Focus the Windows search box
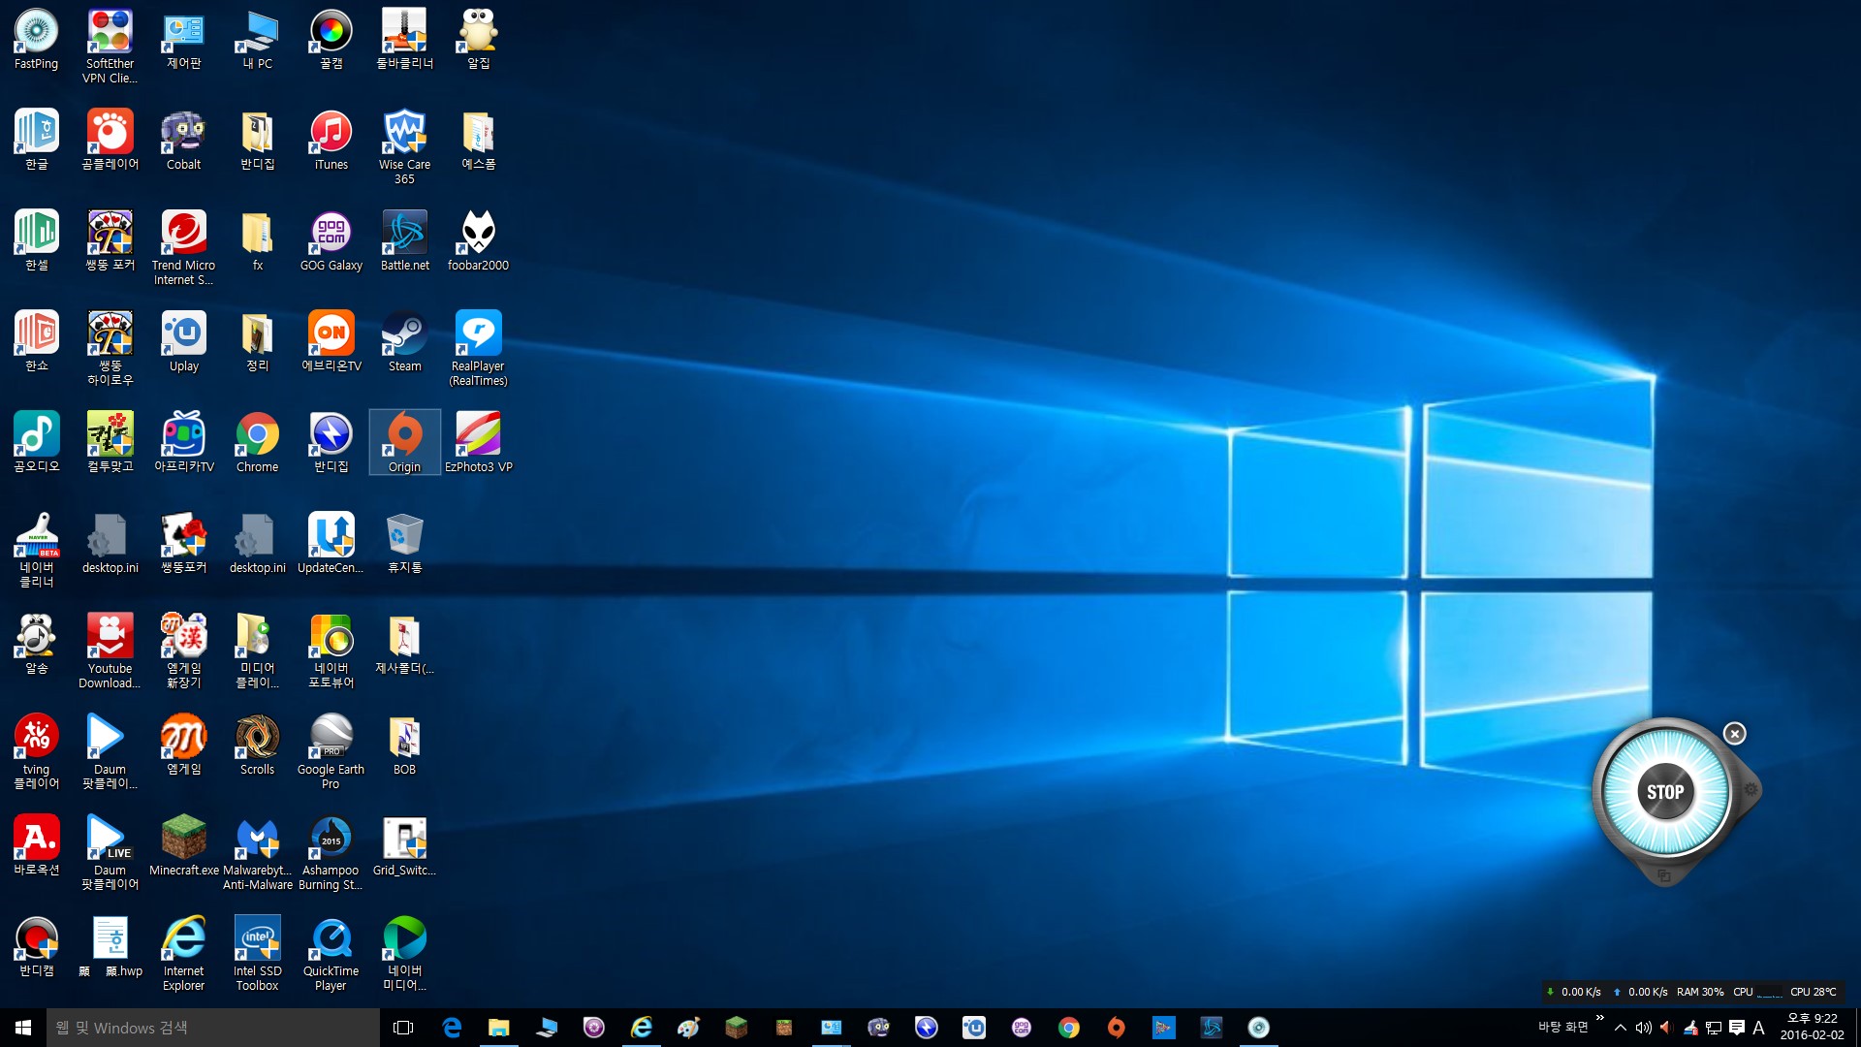This screenshot has height=1047, width=1861. click(x=213, y=1028)
